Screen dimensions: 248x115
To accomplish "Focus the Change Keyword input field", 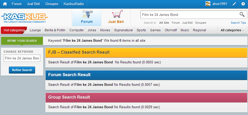I will point(22,58).
